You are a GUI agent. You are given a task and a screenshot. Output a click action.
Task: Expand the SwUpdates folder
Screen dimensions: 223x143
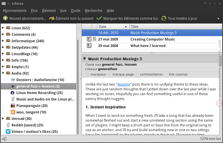tap(3, 47)
